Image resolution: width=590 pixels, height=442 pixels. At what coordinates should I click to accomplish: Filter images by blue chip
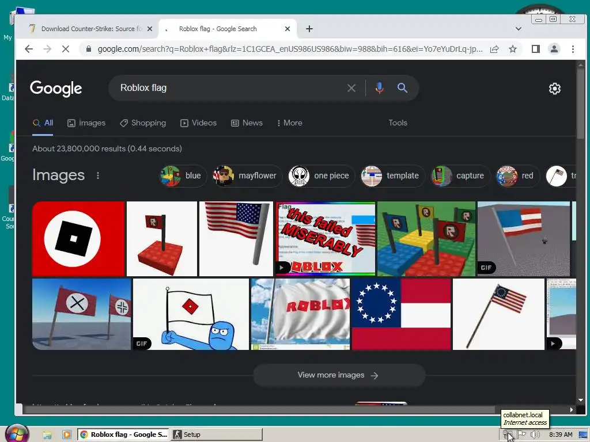click(183, 176)
